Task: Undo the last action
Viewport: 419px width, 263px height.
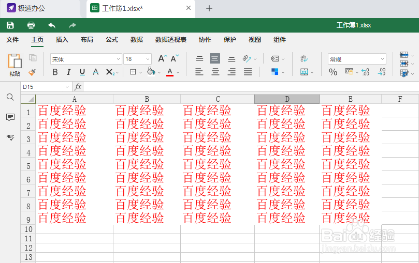Action: 52,25
